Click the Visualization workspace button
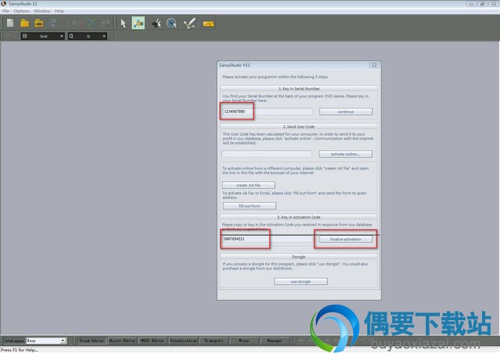 [x=184, y=341]
